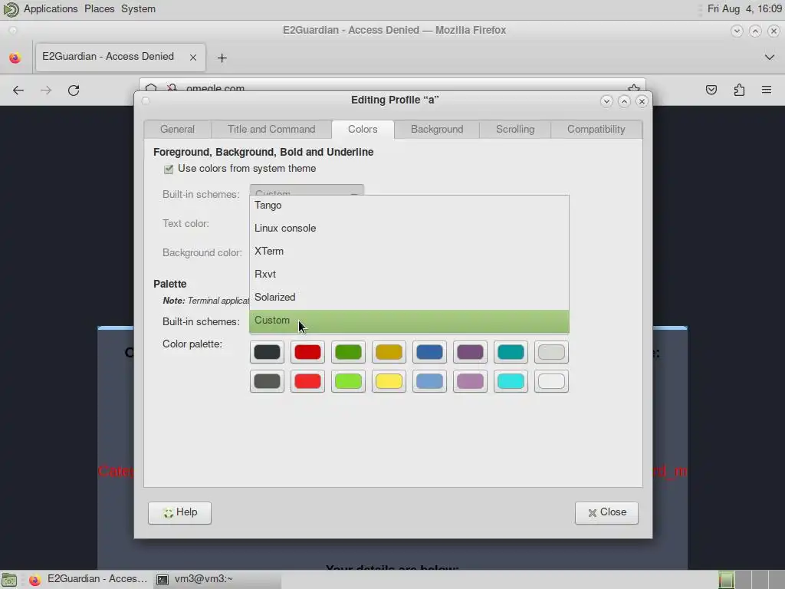Viewport: 785px width, 589px height.
Task: Pick the bright yellow palette swatch
Action: coord(389,381)
